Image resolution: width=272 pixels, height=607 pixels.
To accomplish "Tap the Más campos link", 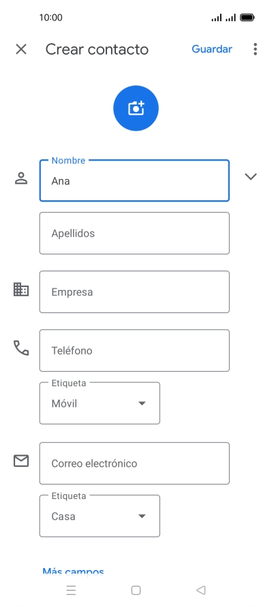I will 74,571.
